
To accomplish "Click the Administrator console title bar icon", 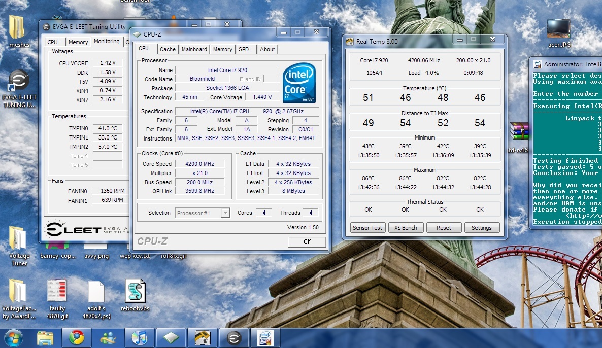I will point(538,64).
